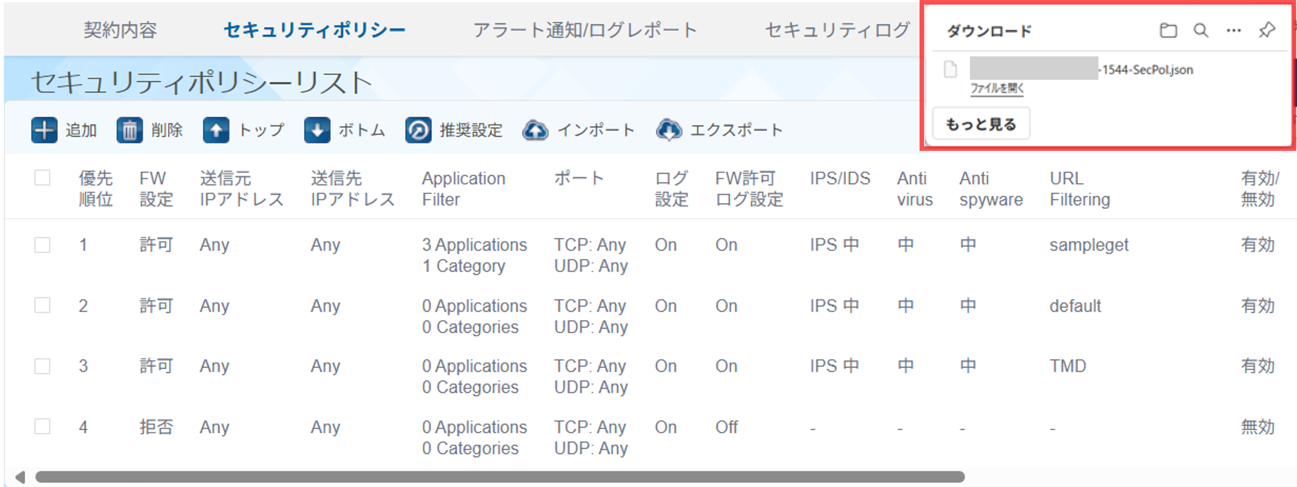Pin the ダウンロード panel
Image resolution: width=1297 pixels, height=487 pixels.
pos(1267,31)
